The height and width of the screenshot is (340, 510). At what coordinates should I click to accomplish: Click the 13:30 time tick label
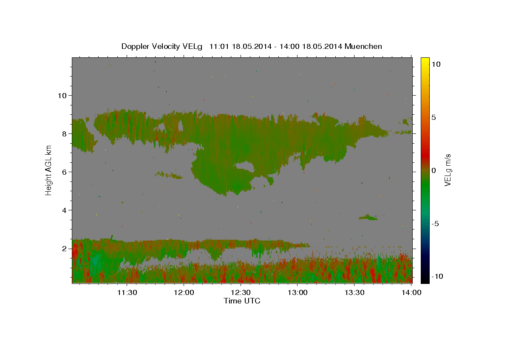click(x=354, y=292)
